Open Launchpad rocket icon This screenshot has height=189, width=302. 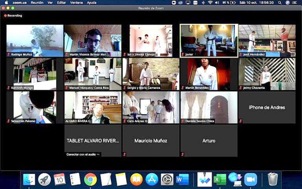[44, 179]
